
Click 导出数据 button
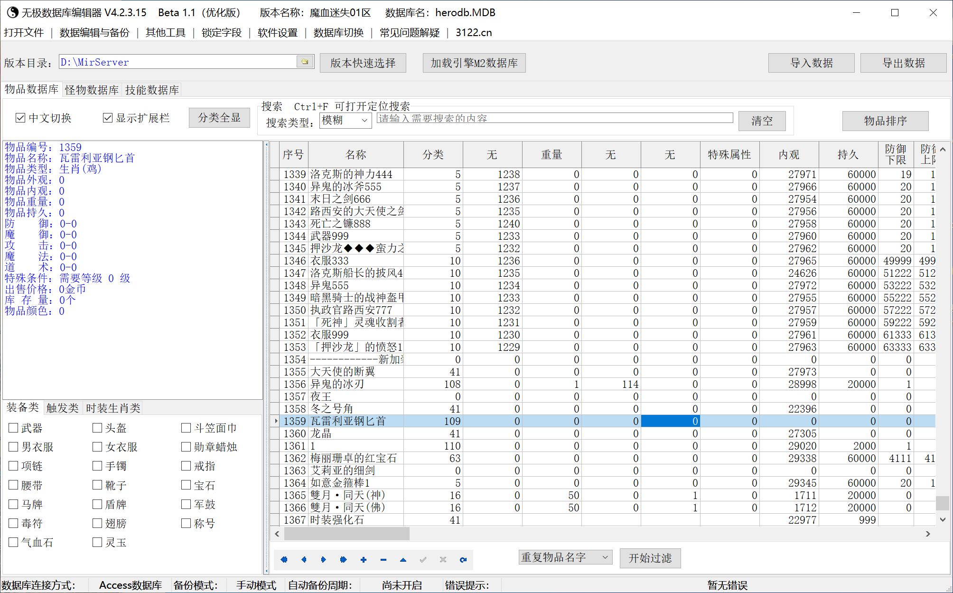[x=904, y=63]
